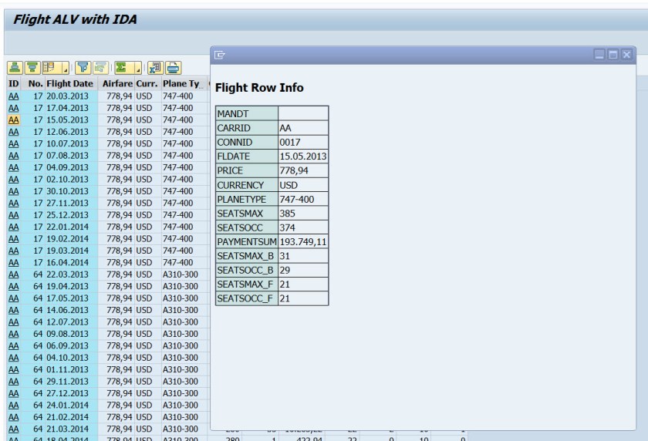648x441 pixels.
Task: Click the Set Filter funnel icon
Action: [83, 67]
